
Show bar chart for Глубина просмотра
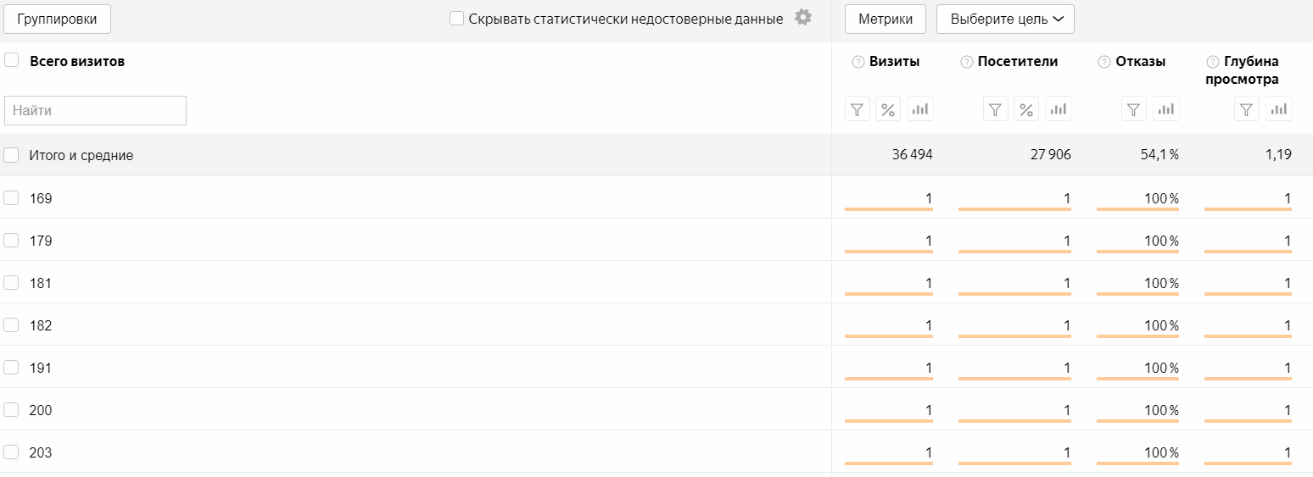pos(1279,108)
